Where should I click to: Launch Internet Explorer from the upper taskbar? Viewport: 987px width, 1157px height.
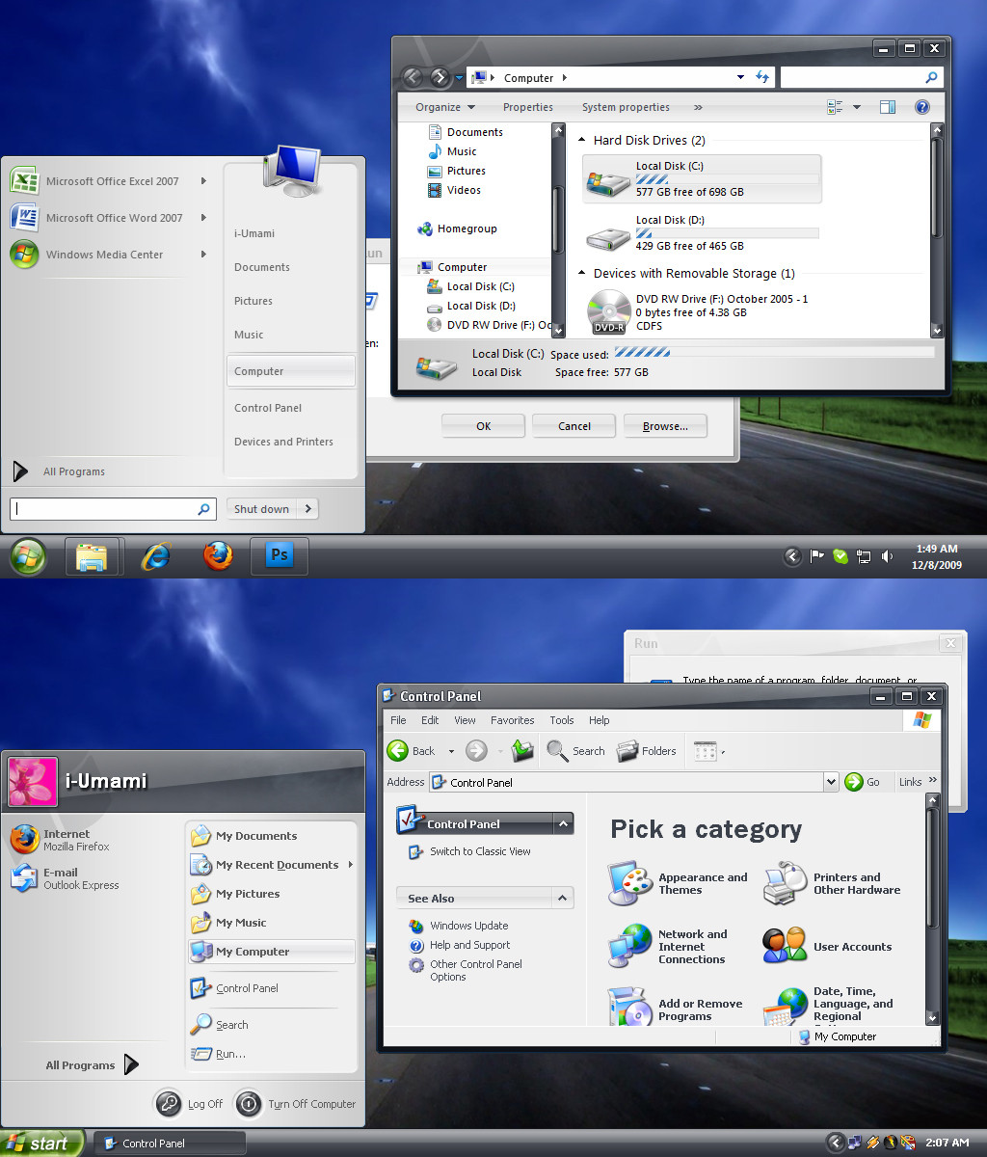(x=155, y=556)
